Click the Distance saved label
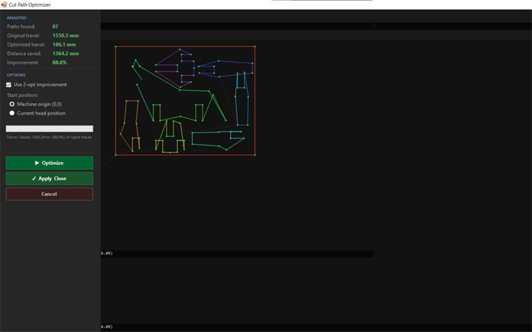 pos(24,54)
